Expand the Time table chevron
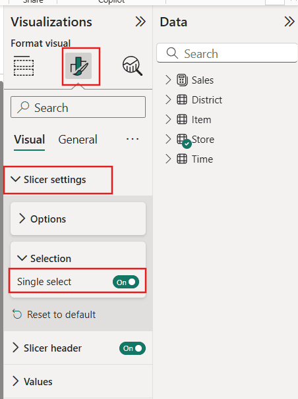298x399 pixels. [168, 159]
